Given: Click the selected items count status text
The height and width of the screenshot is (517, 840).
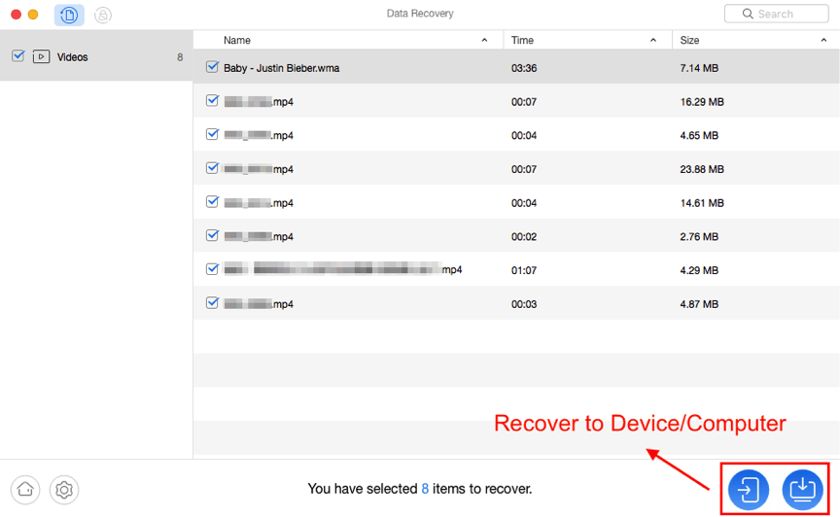Looking at the screenshot, I should (420, 489).
